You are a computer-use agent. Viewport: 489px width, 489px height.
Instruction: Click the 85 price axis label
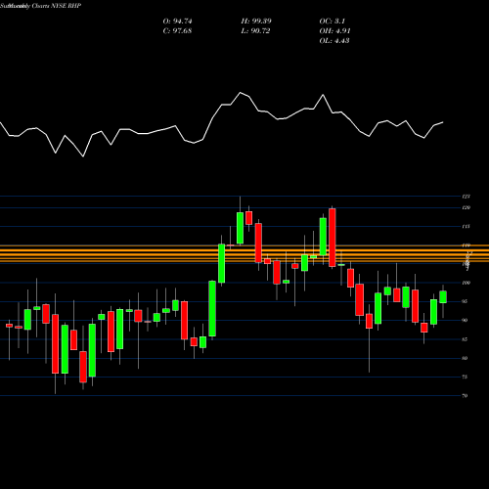(x=466, y=339)
